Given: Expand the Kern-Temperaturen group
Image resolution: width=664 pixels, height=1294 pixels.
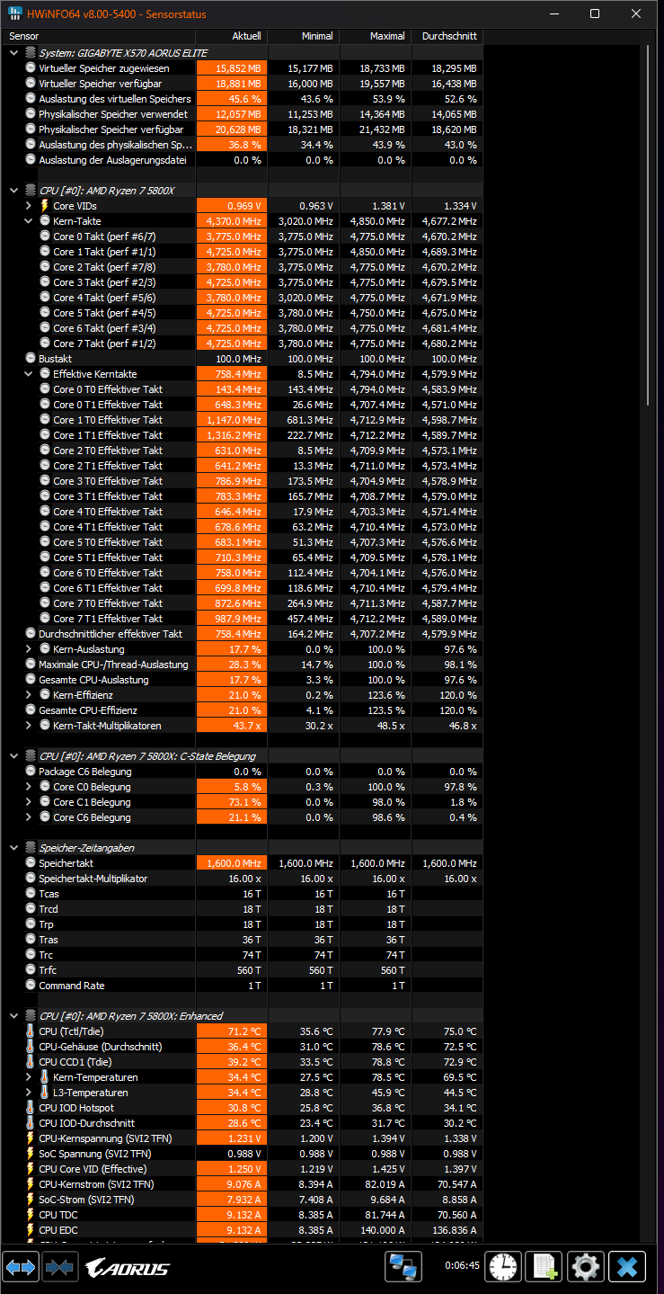Looking at the screenshot, I should pyautogui.click(x=29, y=1077).
